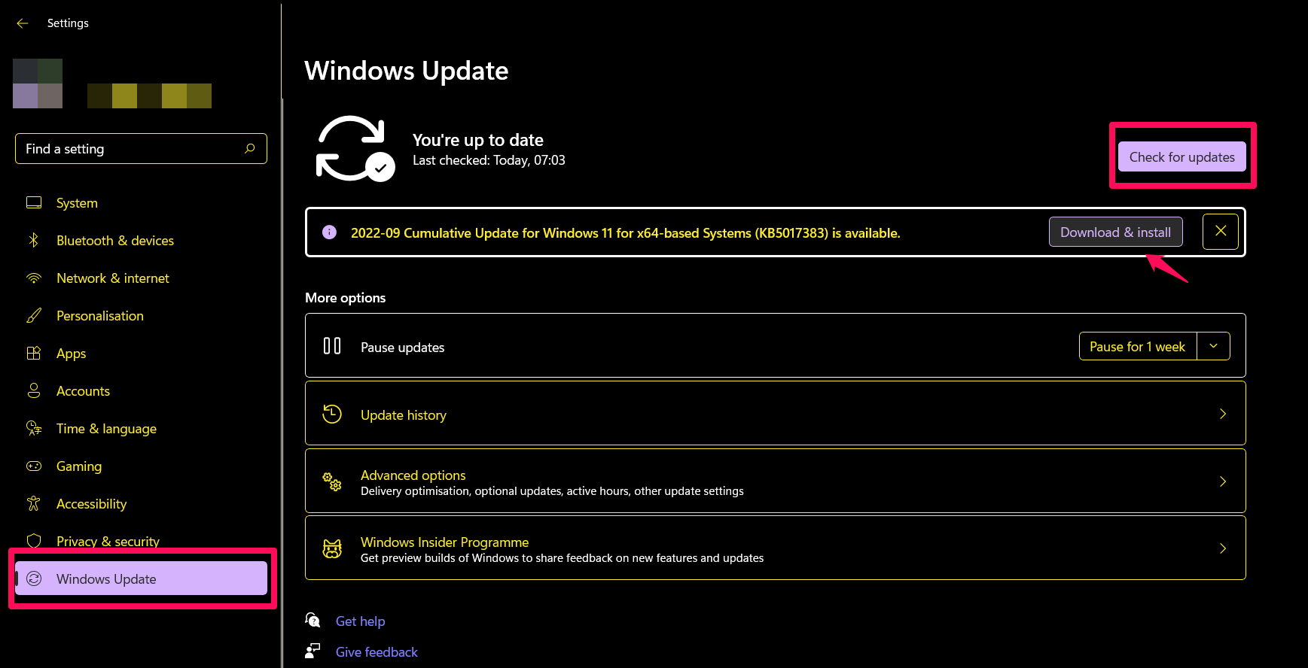1308x668 pixels.
Task: Open Accessibility settings category
Action: click(141, 504)
